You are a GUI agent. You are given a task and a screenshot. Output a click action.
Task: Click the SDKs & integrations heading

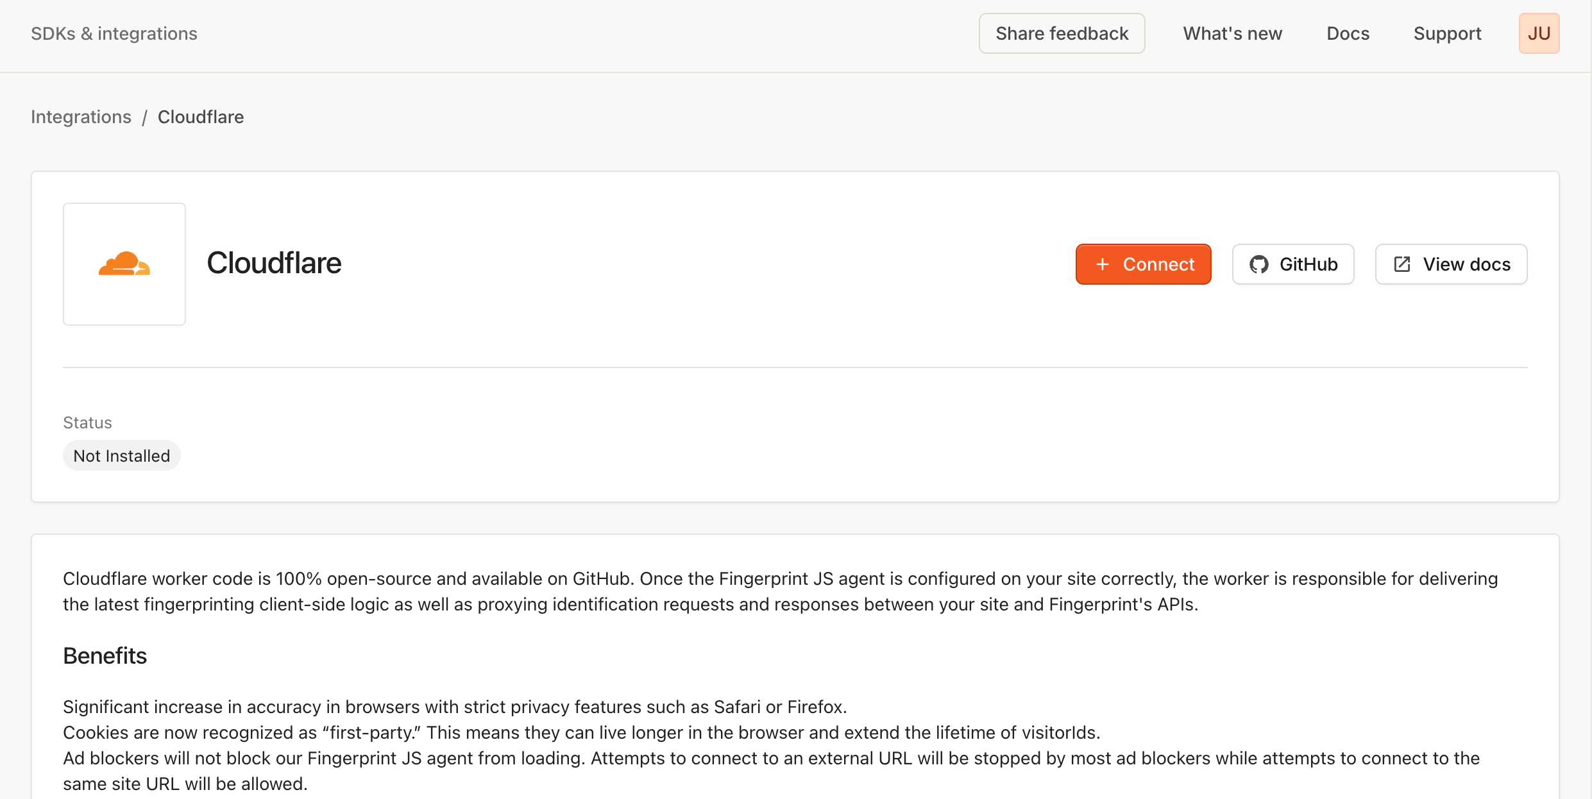[114, 33]
